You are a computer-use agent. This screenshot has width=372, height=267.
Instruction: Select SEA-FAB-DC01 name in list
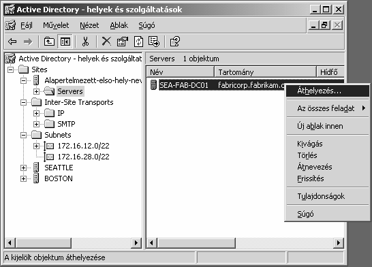(x=184, y=85)
